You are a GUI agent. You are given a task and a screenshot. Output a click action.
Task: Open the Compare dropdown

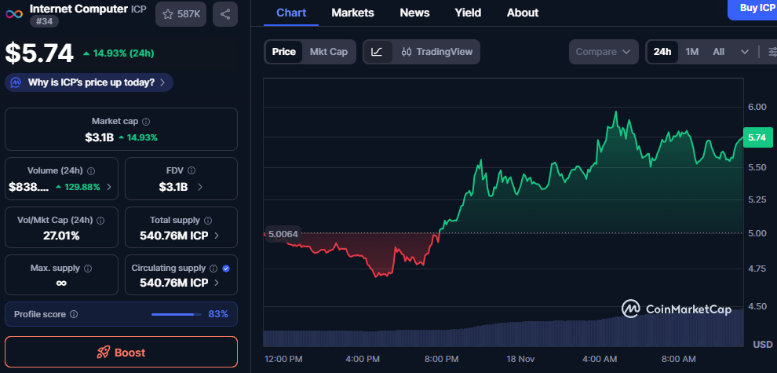603,52
